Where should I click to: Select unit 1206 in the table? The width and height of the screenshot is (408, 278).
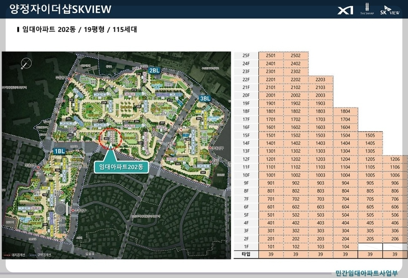tap(395, 159)
